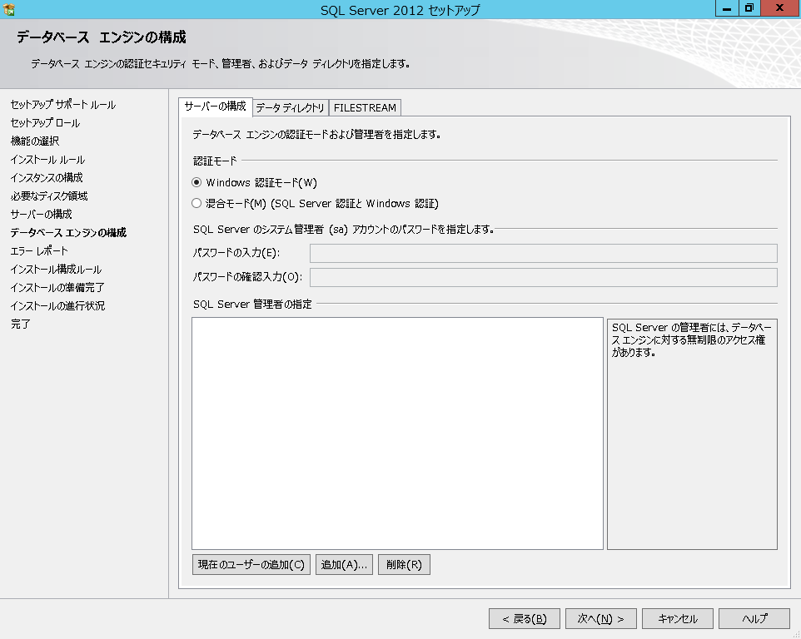
Task: Click the sa アカウントのパスワード instruction text
Action: coord(343,230)
